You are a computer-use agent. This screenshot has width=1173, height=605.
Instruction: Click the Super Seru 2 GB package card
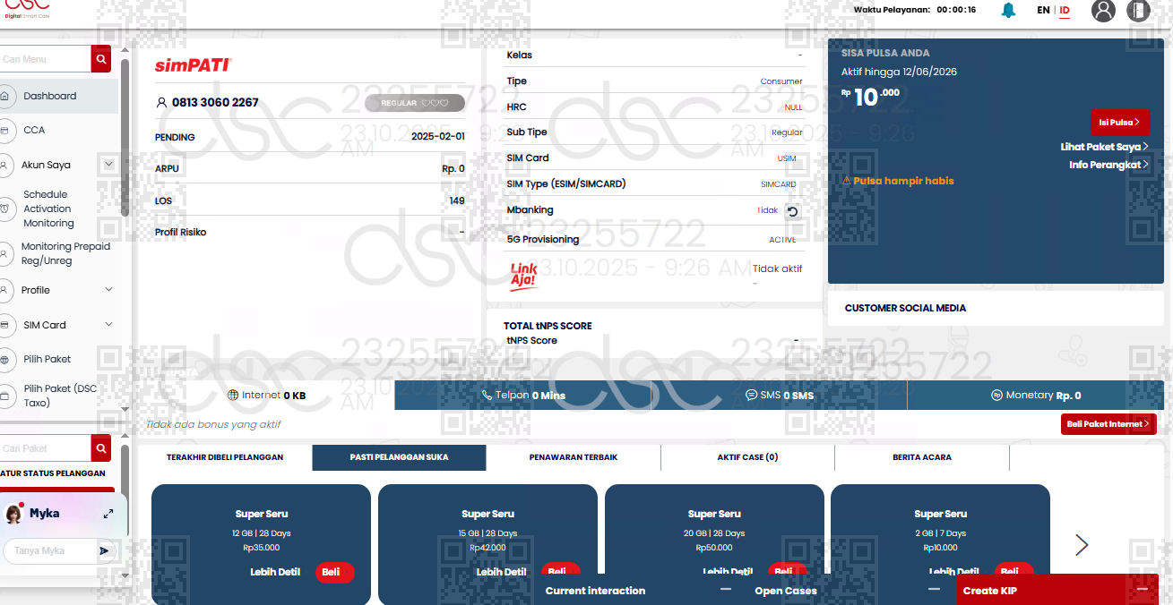tap(940, 544)
